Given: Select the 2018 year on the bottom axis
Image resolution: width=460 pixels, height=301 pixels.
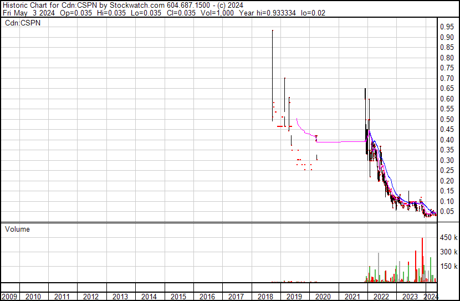Looking at the screenshot, I should [x=264, y=297].
